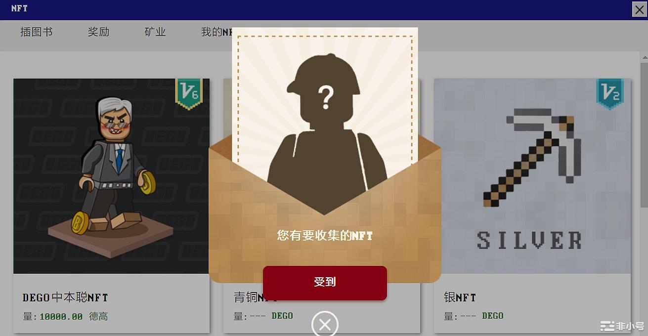Open the 插图书 tab

click(x=36, y=32)
